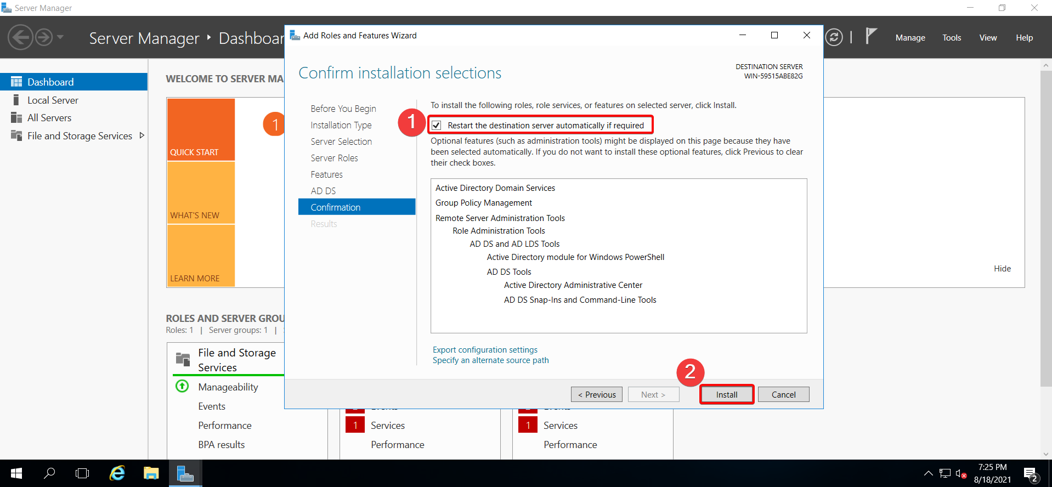
Task: Go to the Server Selection step
Action: [341, 141]
